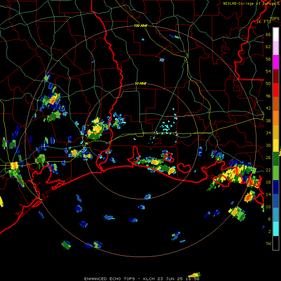Pick the light pink legend swatch
Screen dimensions: 281x281
[x=276, y=48]
